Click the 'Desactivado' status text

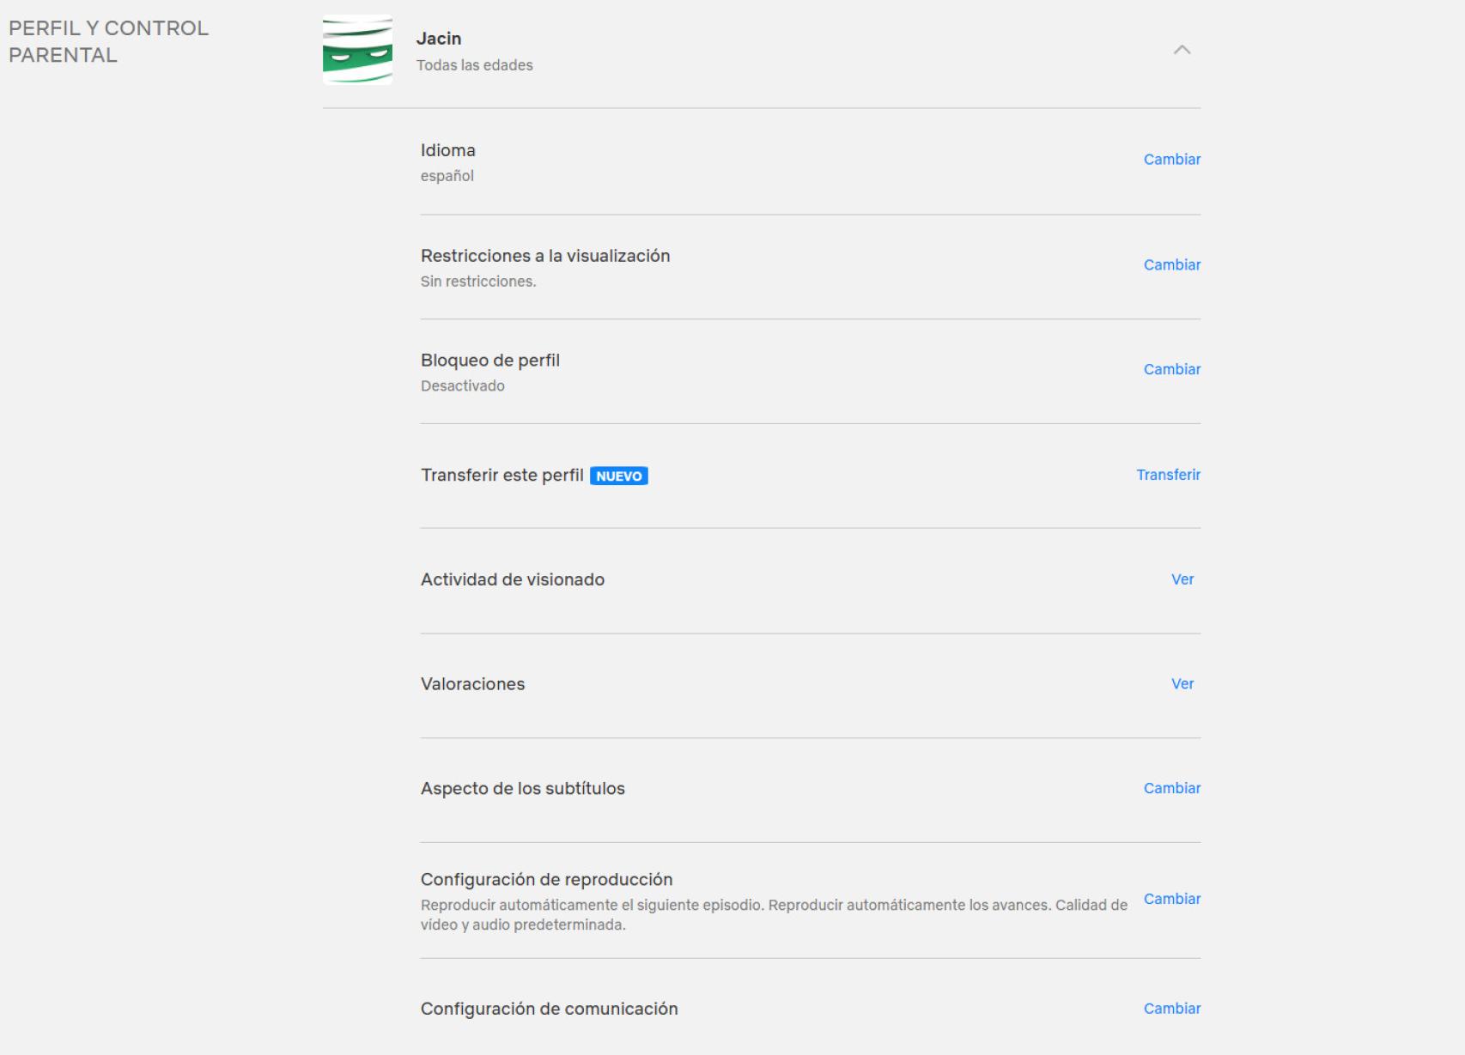tap(462, 386)
